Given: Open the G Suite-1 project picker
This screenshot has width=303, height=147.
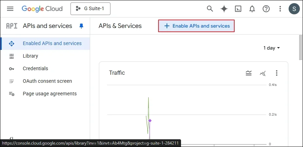Looking at the screenshot, I should (90, 9).
